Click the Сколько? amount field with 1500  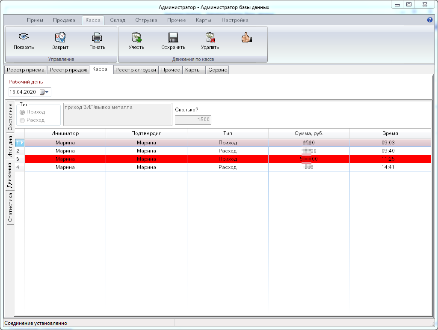point(193,120)
